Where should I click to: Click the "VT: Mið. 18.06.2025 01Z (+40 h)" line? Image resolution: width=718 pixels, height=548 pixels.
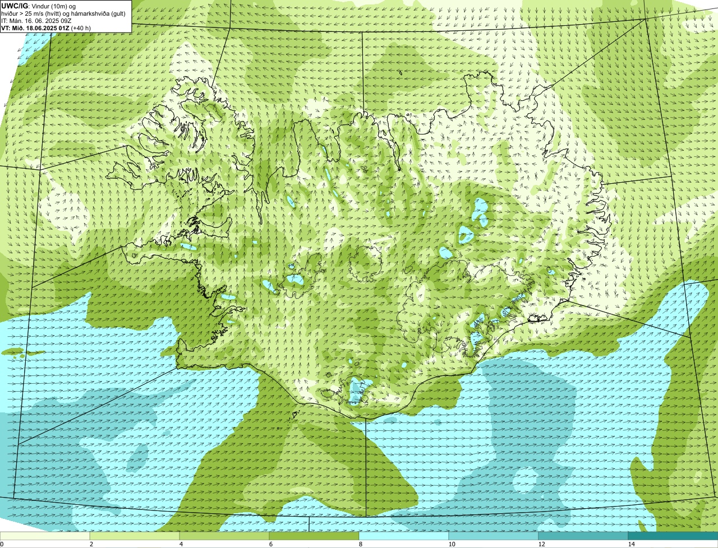tap(46, 28)
